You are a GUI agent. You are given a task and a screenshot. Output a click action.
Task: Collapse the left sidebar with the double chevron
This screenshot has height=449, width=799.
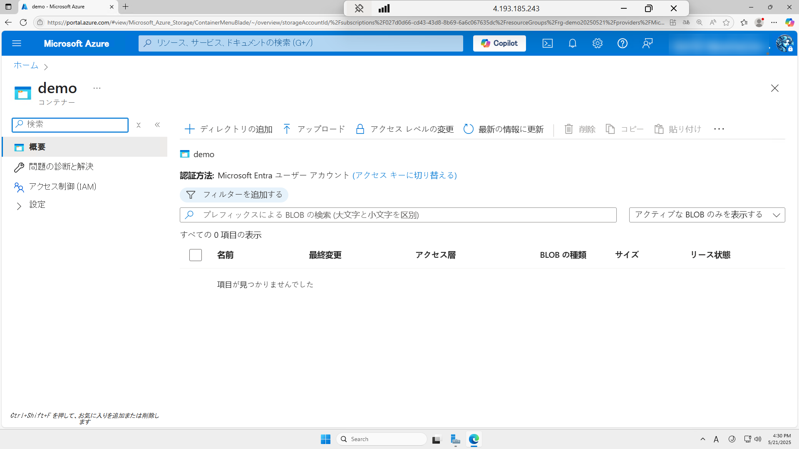(x=157, y=124)
